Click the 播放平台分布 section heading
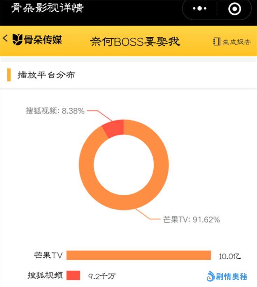Image resolution: width=257 pixels, height=287 pixels. tap(46, 75)
